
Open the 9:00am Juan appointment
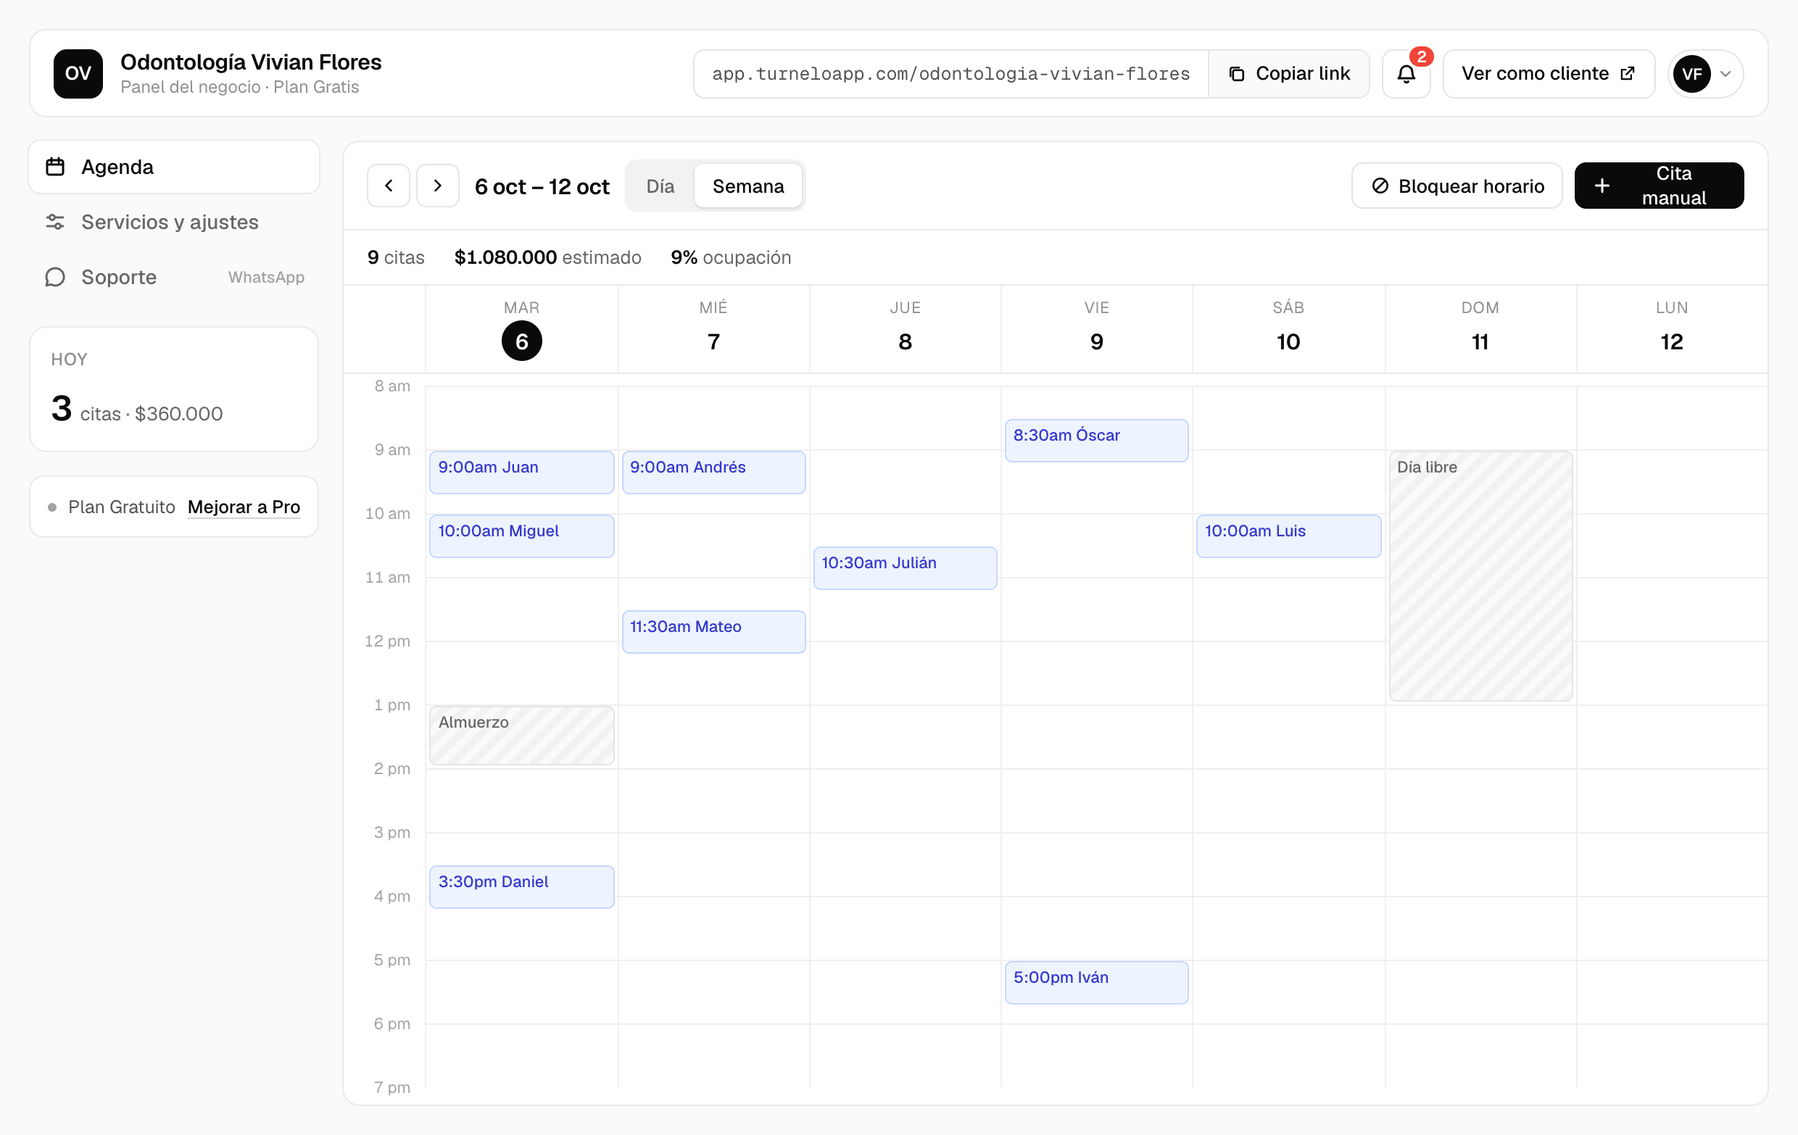click(521, 472)
